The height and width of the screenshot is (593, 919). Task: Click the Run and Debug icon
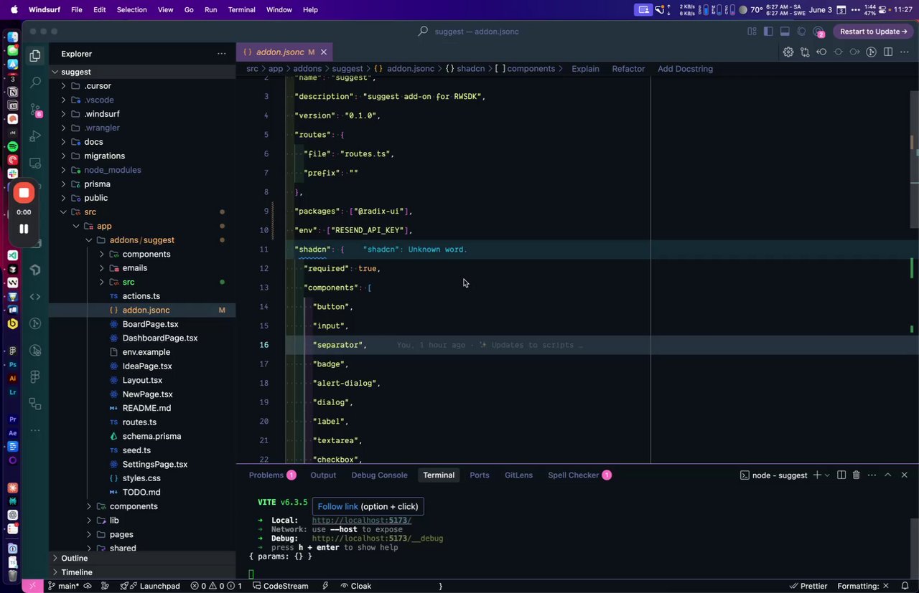coord(34,136)
